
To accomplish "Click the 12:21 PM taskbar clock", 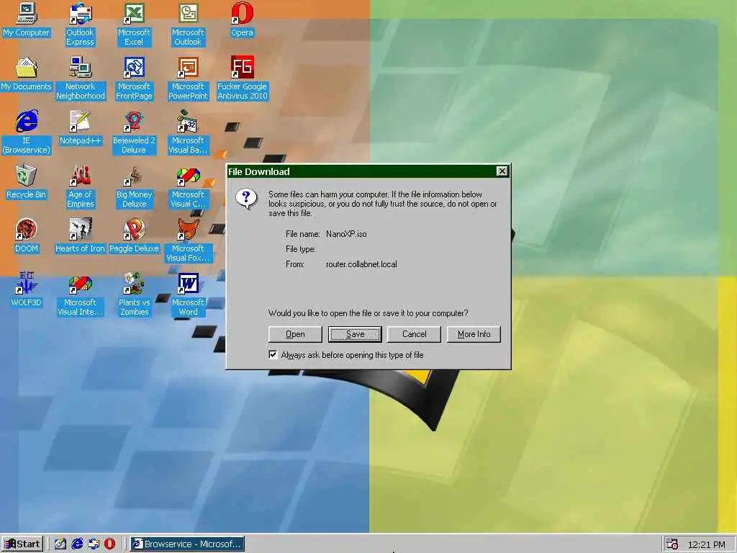I will tap(707, 544).
